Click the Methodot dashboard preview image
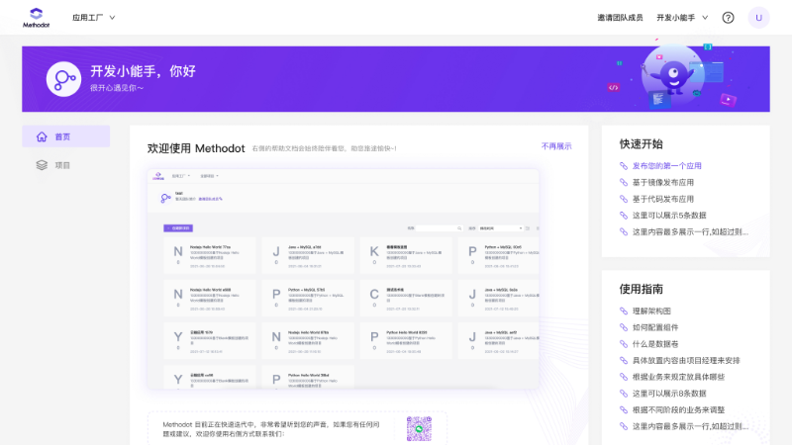792x445 pixels. 345,280
